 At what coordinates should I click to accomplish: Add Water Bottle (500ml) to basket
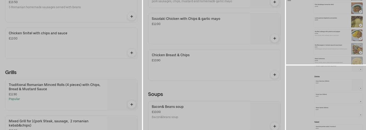tap(361, 115)
